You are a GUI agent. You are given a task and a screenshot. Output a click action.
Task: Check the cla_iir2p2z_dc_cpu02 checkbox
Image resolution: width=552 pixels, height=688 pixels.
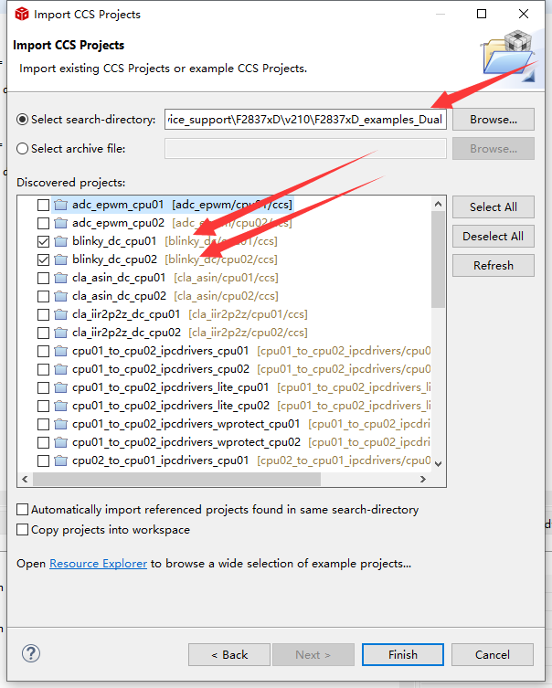click(43, 333)
